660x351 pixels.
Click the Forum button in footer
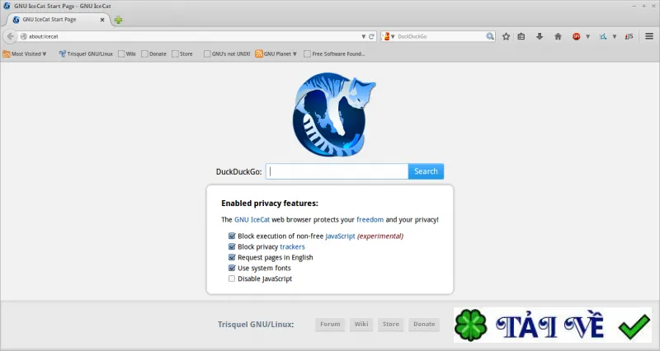[x=330, y=324]
